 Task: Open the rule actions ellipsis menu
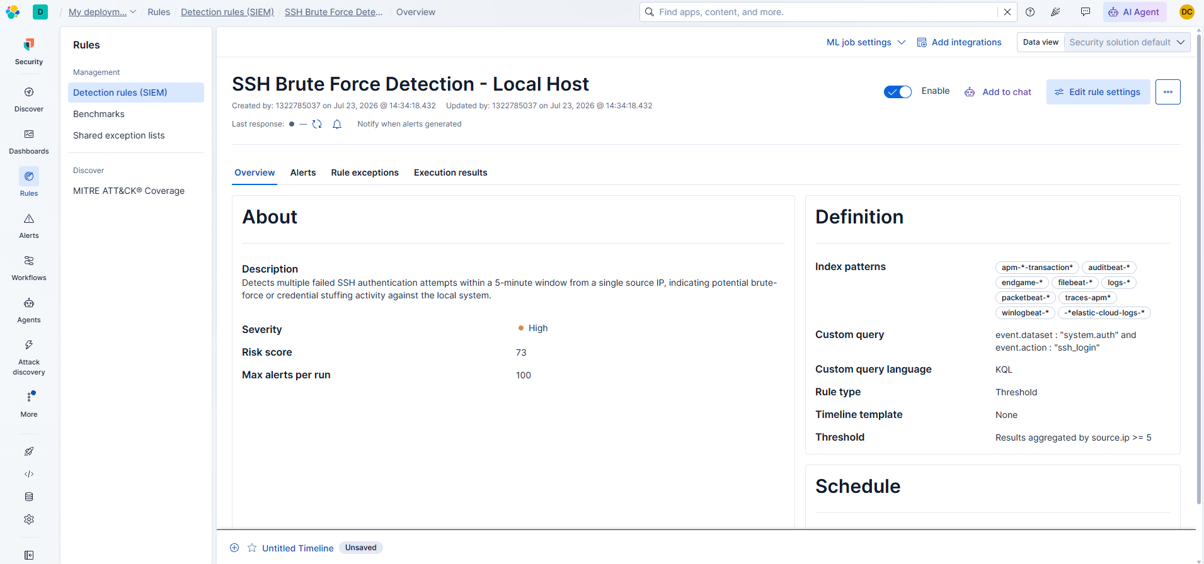coord(1168,92)
